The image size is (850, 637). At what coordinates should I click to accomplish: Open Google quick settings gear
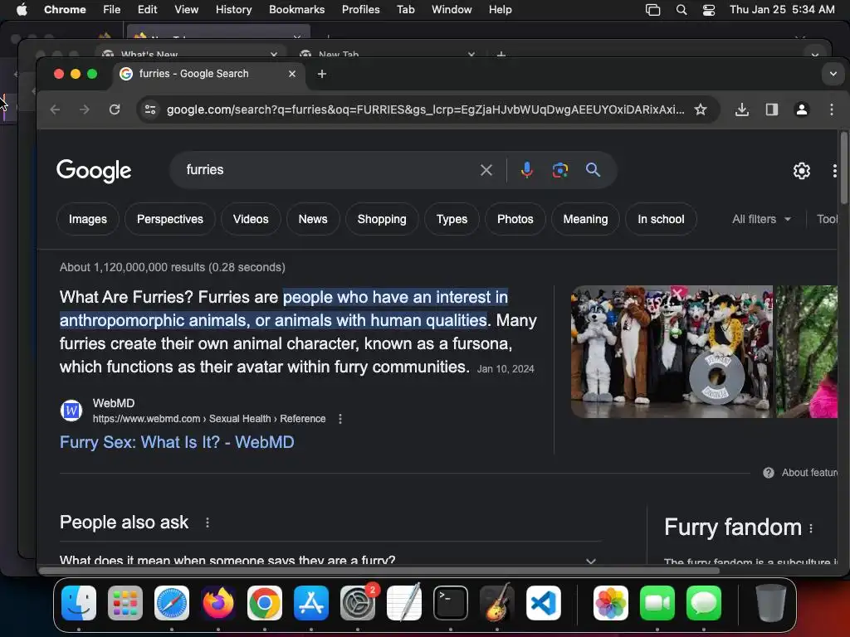coord(802,171)
